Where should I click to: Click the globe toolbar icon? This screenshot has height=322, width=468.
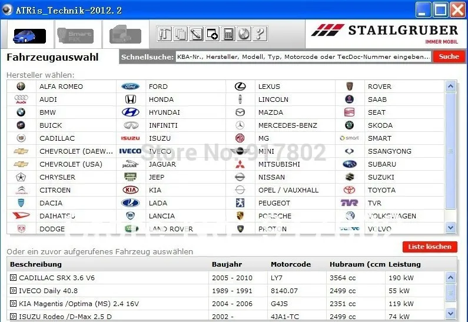click(x=244, y=34)
